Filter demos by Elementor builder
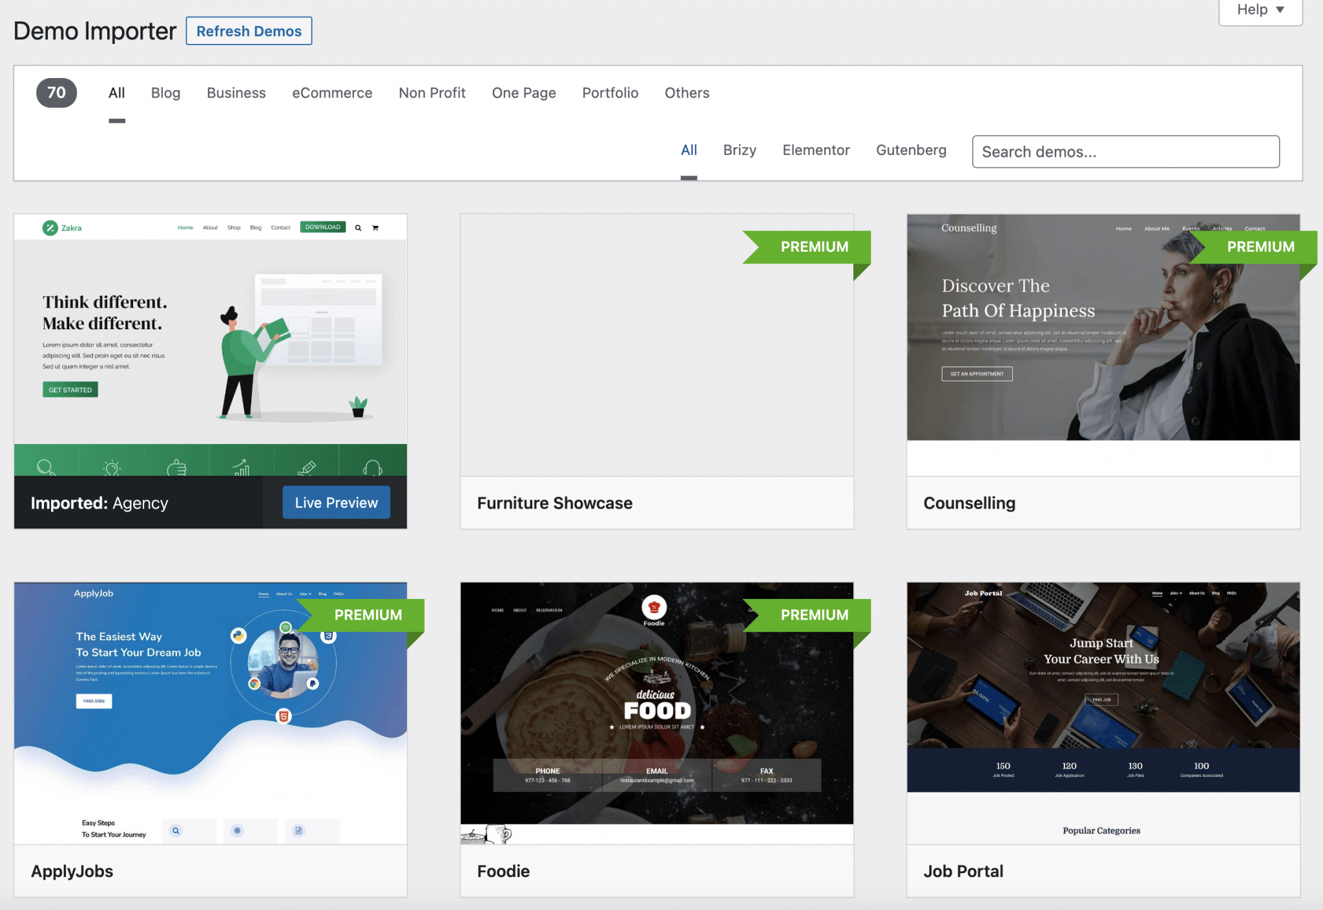This screenshot has height=910, width=1323. pyautogui.click(x=816, y=150)
